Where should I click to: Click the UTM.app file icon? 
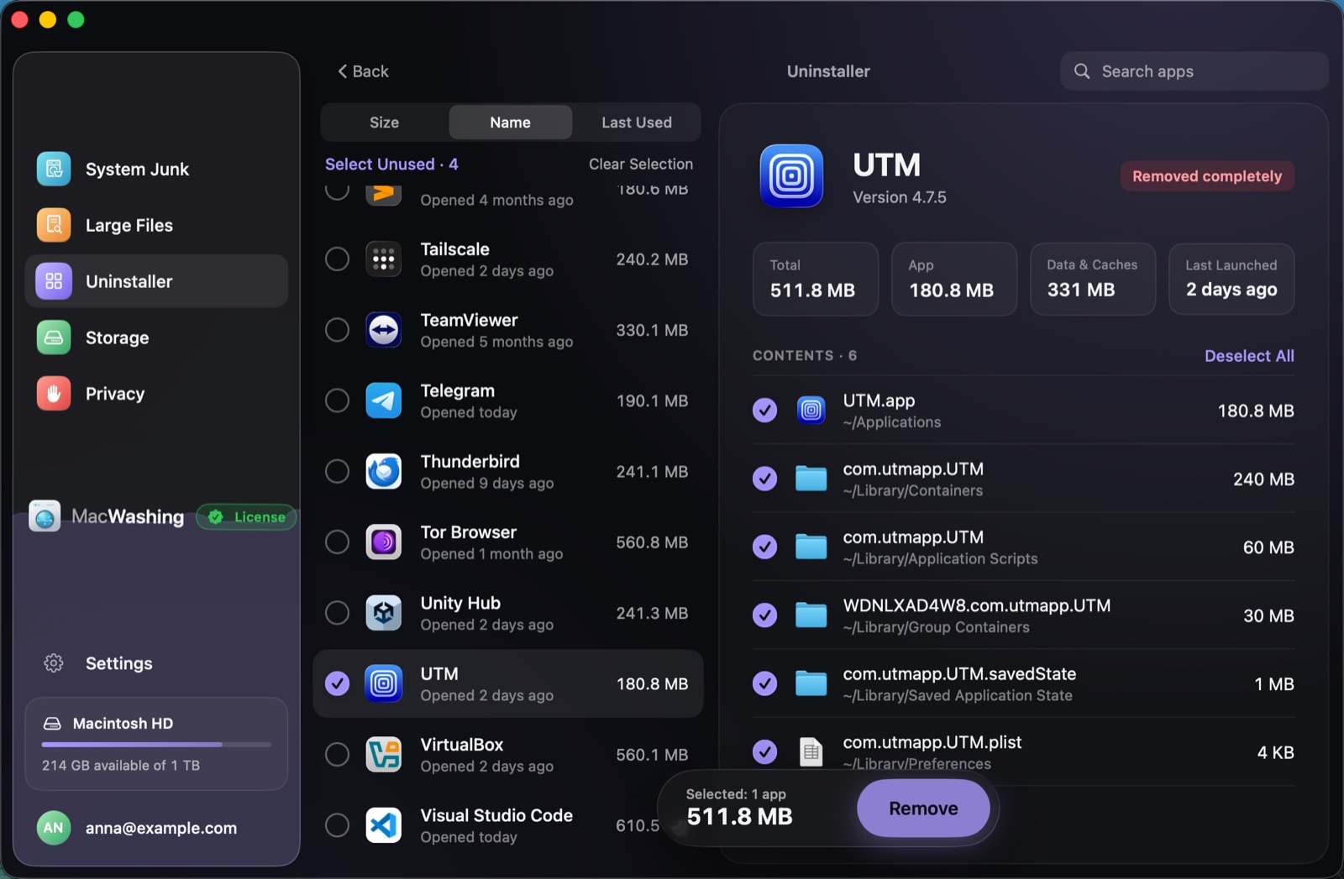click(811, 410)
